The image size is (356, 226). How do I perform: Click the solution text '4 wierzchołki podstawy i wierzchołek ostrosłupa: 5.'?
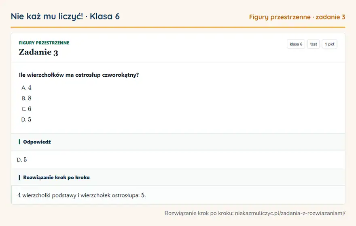click(x=82, y=195)
